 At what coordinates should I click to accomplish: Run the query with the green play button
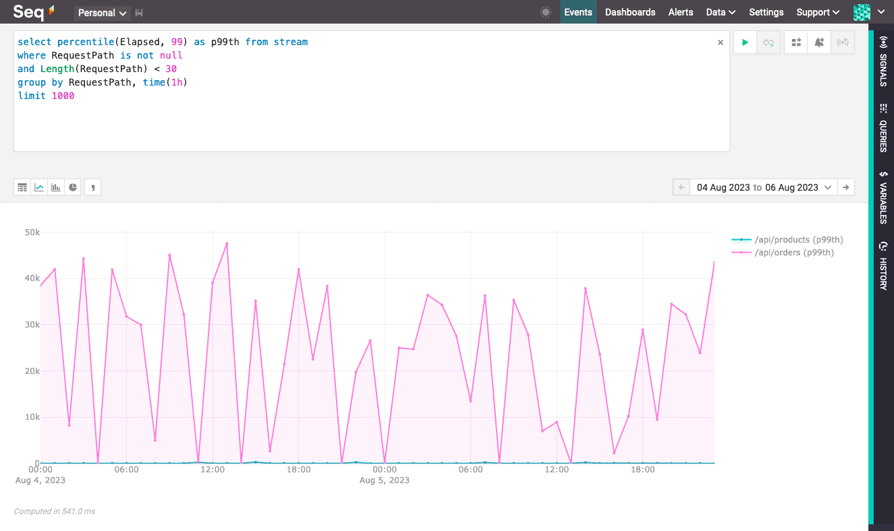click(x=745, y=42)
